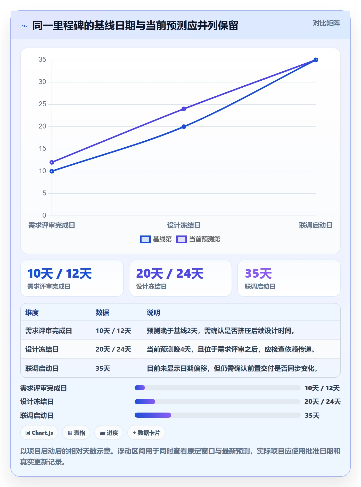Viewport: 361px width, 487px height.
Task: Click the grid icon in 表格 chip
Action: click(70, 433)
